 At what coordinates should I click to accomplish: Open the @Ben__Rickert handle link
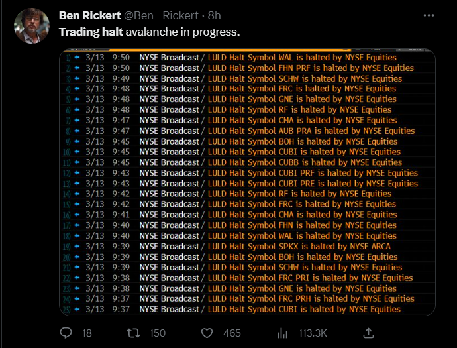pos(162,15)
